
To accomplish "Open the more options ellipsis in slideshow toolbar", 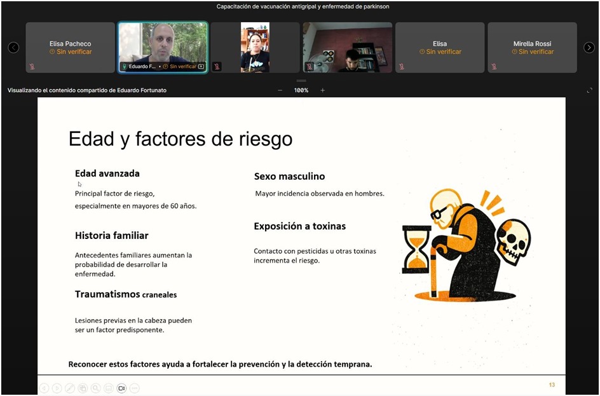I will pos(134,388).
